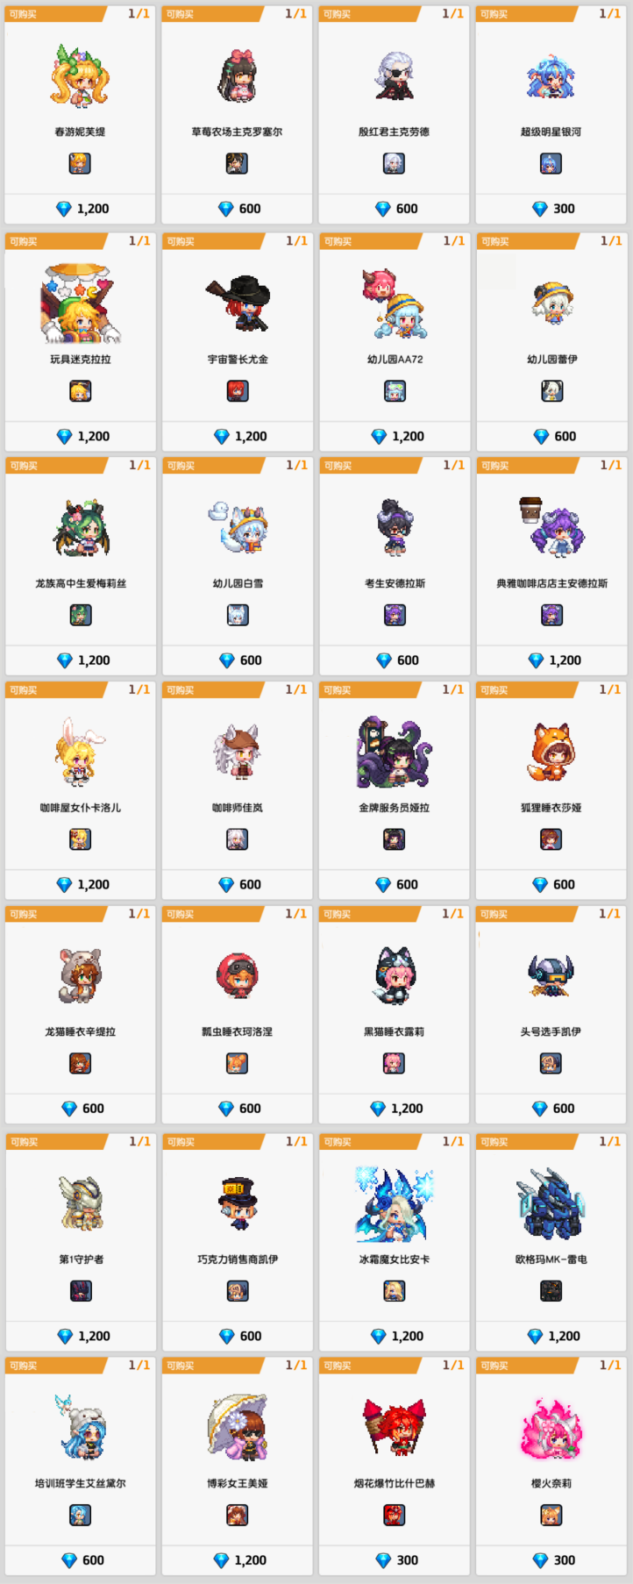Click the 1,200 gem price under 黑猫睡衣露莉
The height and width of the screenshot is (1584, 633).
click(x=396, y=1109)
